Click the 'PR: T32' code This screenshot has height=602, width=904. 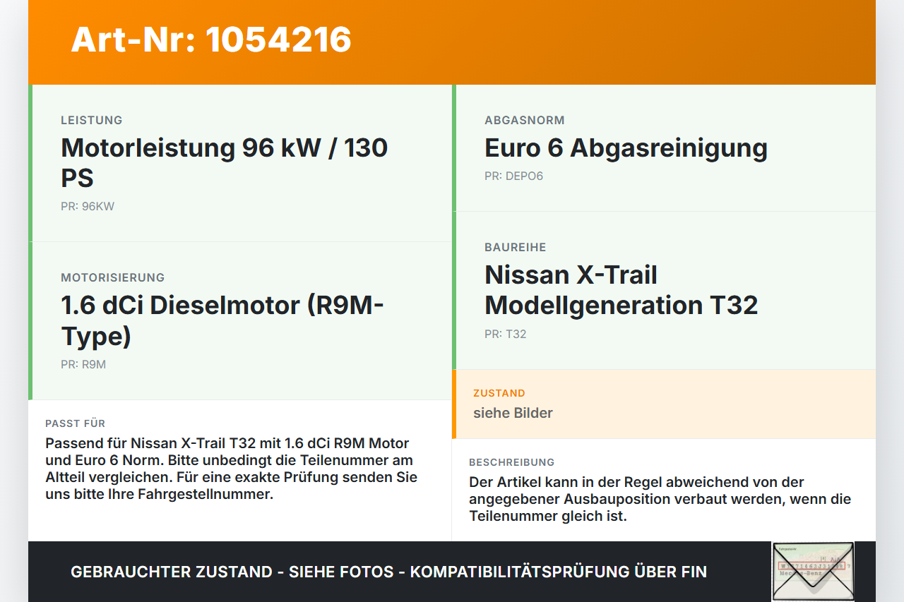(x=506, y=335)
